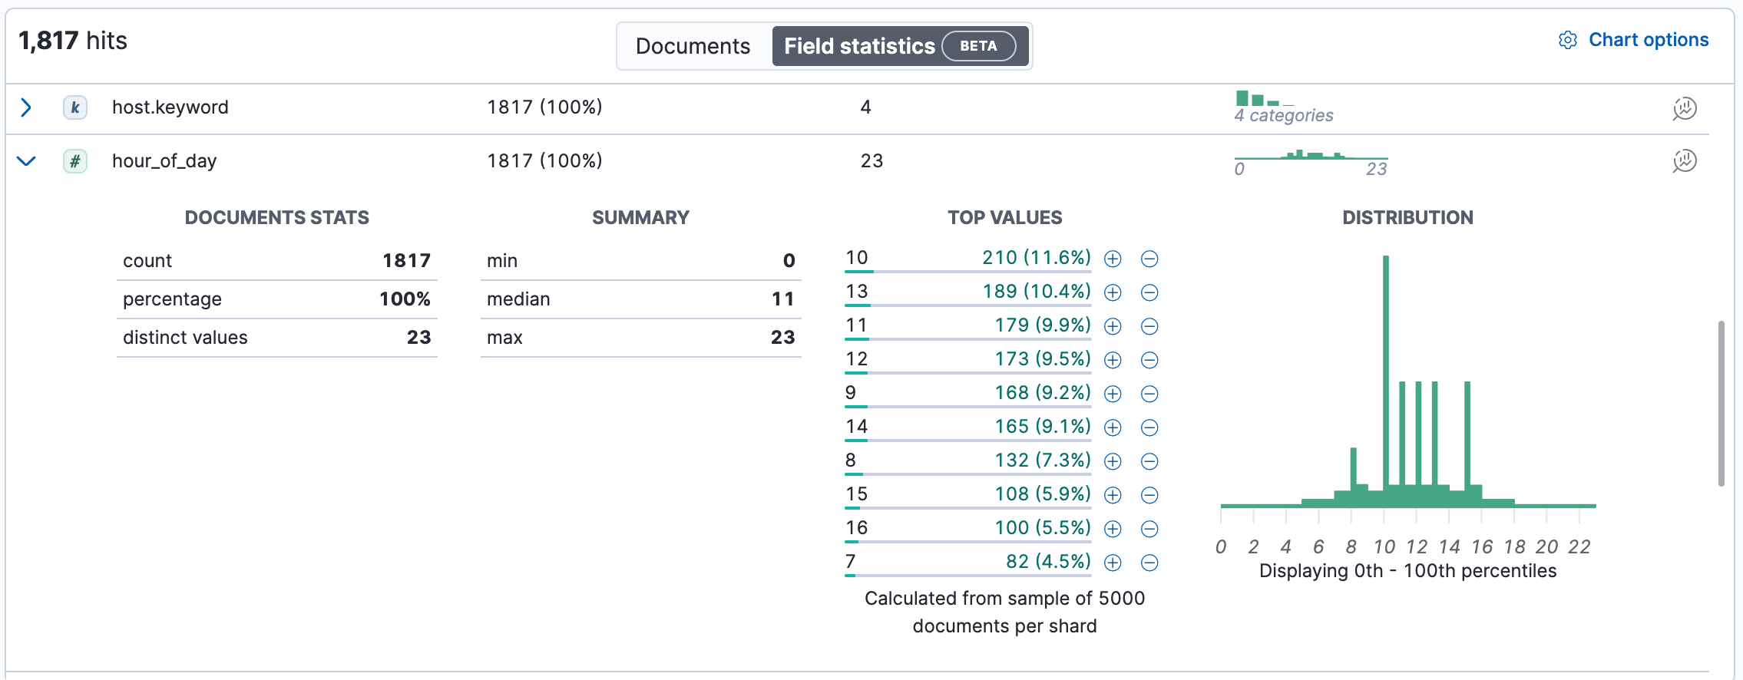Click the hour_of_day field name
This screenshot has height=680, width=1743.
click(x=164, y=161)
